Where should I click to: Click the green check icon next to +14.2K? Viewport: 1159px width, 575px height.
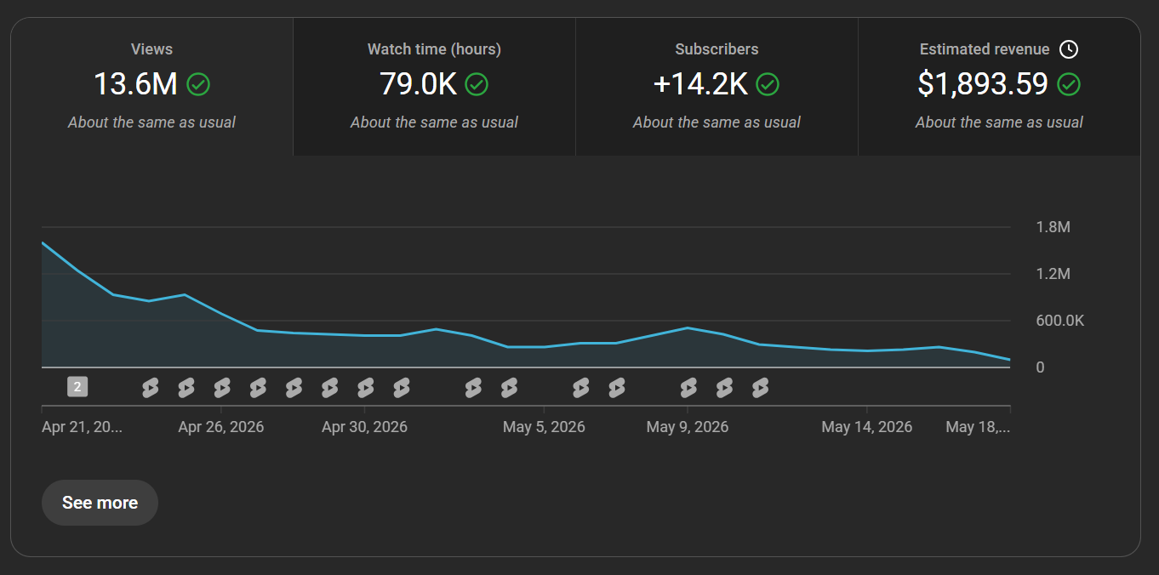pyautogui.click(x=768, y=84)
